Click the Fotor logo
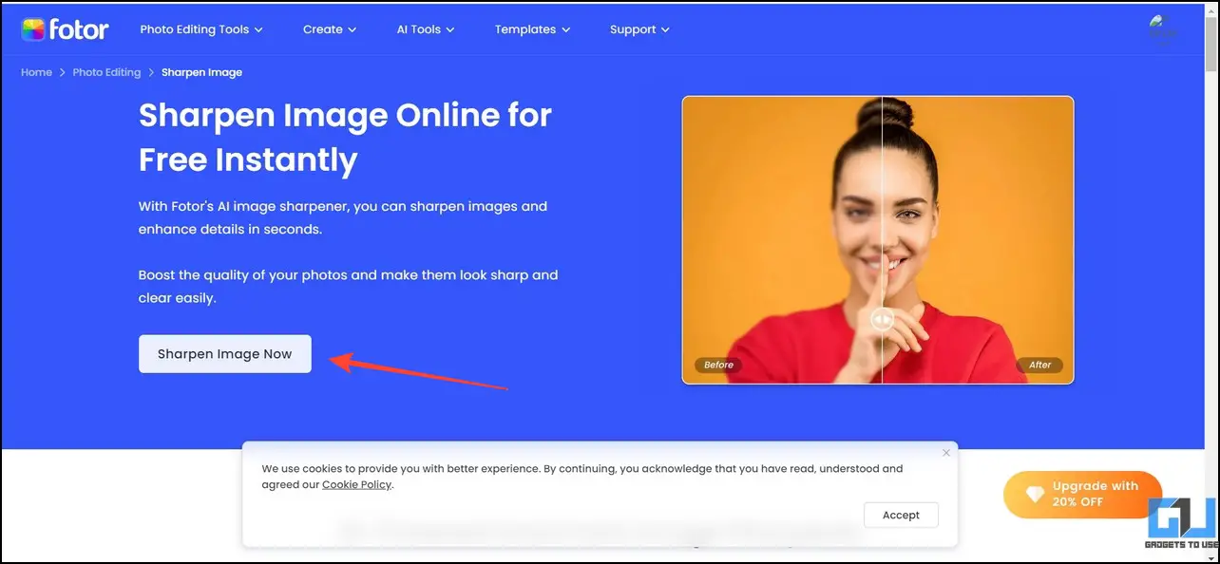Screen dimensions: 1220x564 [65, 28]
